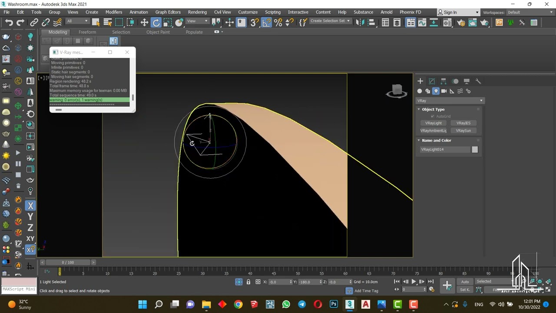Click the VRayIES button
This screenshot has width=556, height=313.
(x=463, y=123)
